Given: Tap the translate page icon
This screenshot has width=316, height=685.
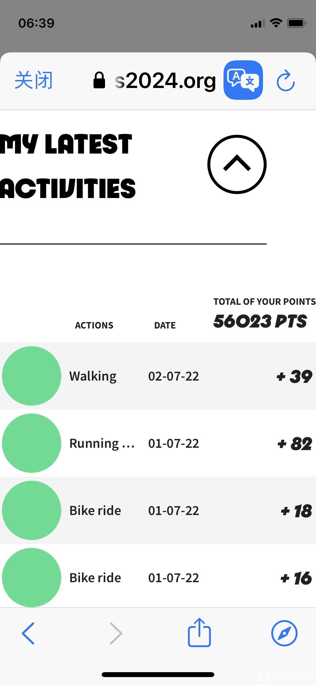Looking at the screenshot, I should pyautogui.click(x=243, y=80).
